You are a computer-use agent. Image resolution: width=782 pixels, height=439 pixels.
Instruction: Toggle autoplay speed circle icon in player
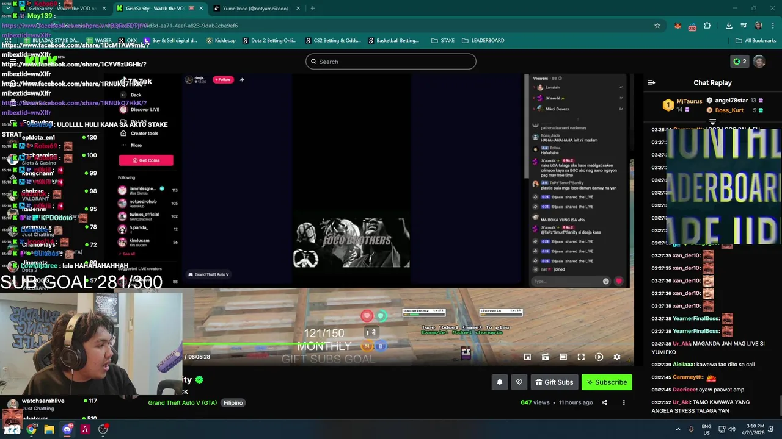pos(599,357)
